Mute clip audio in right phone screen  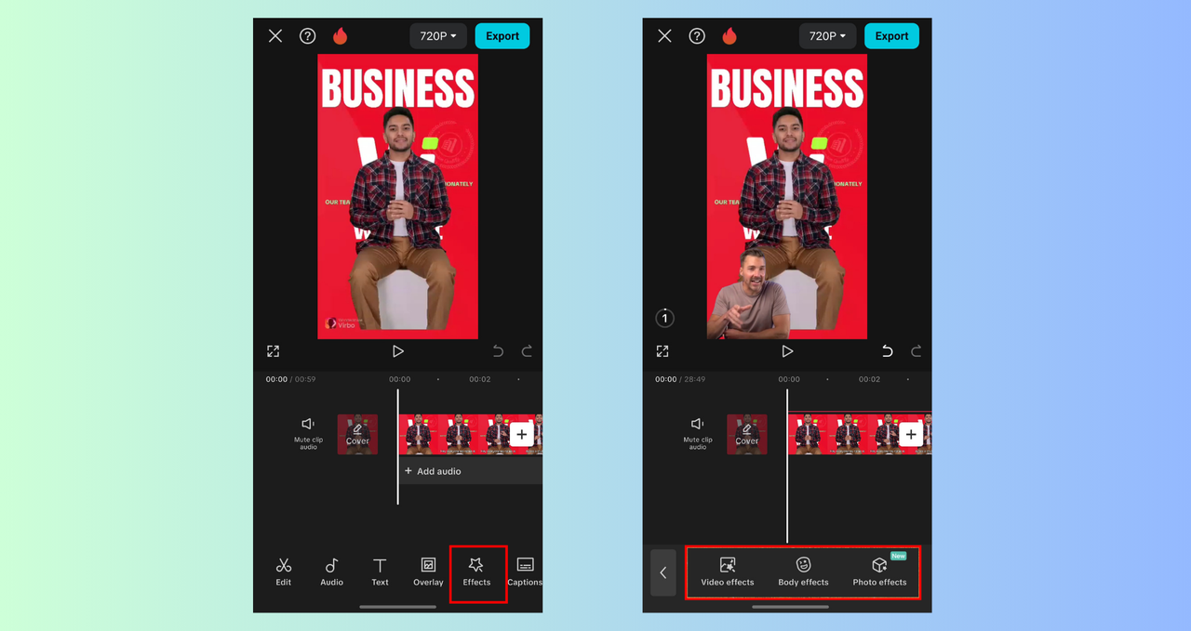697,433
